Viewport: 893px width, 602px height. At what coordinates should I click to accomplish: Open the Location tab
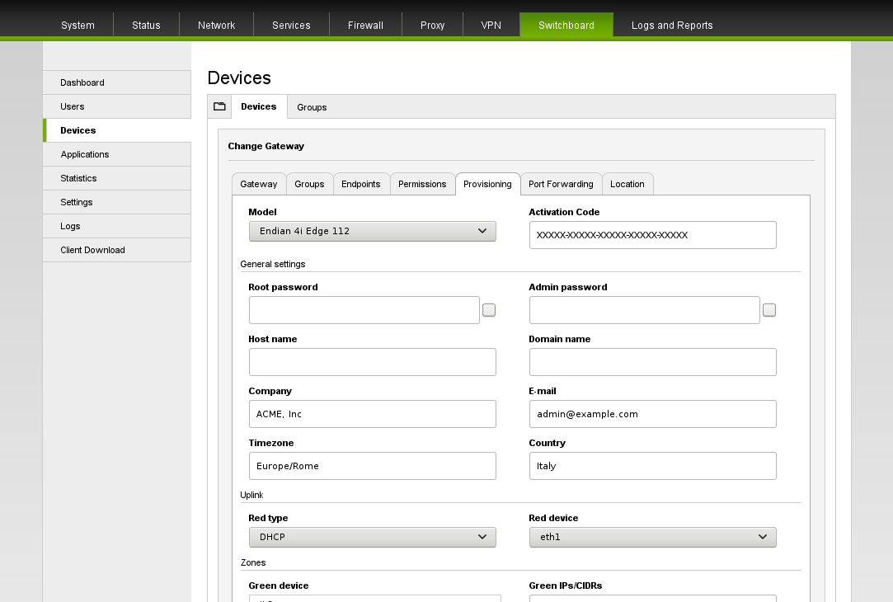tap(627, 184)
